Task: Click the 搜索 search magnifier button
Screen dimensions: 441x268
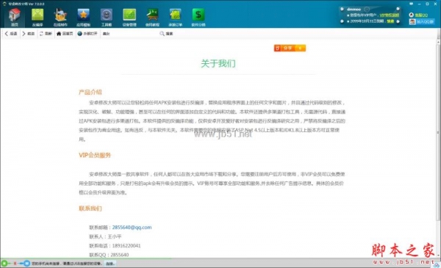Action: 166,34
